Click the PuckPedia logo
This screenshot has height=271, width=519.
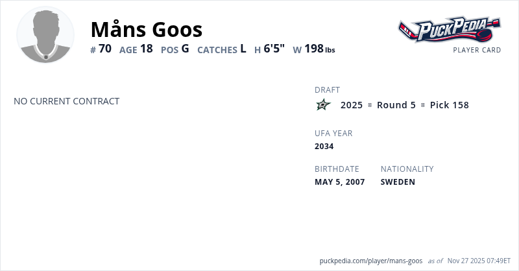[449, 30]
